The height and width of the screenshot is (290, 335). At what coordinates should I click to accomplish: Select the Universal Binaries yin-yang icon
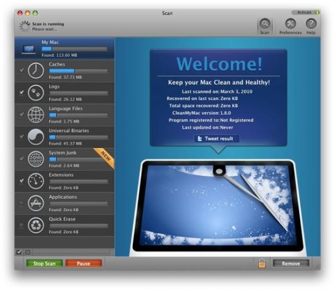coord(36,137)
